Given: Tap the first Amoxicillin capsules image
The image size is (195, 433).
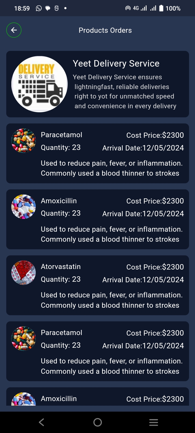Looking at the screenshot, I should coord(24,207).
